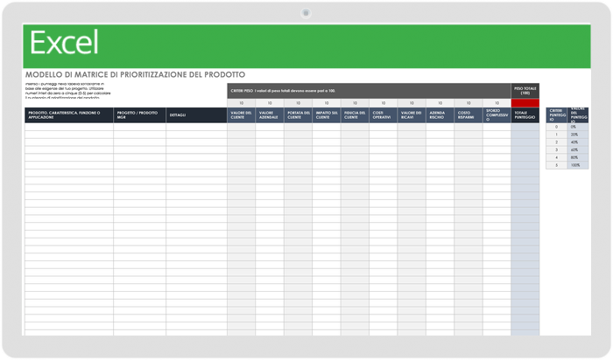Select the 'PESO TOTALE (100)' header cell
This screenshot has width=613, height=360.
[525, 91]
